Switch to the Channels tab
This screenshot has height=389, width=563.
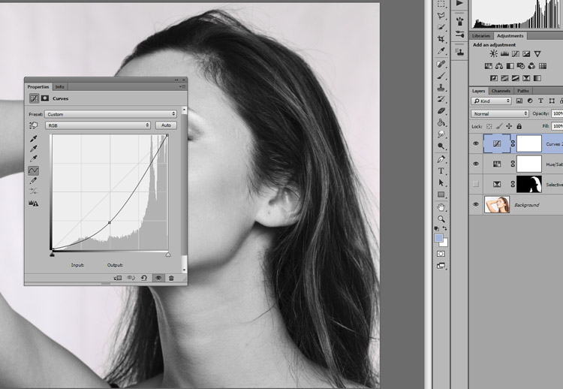[501, 91]
